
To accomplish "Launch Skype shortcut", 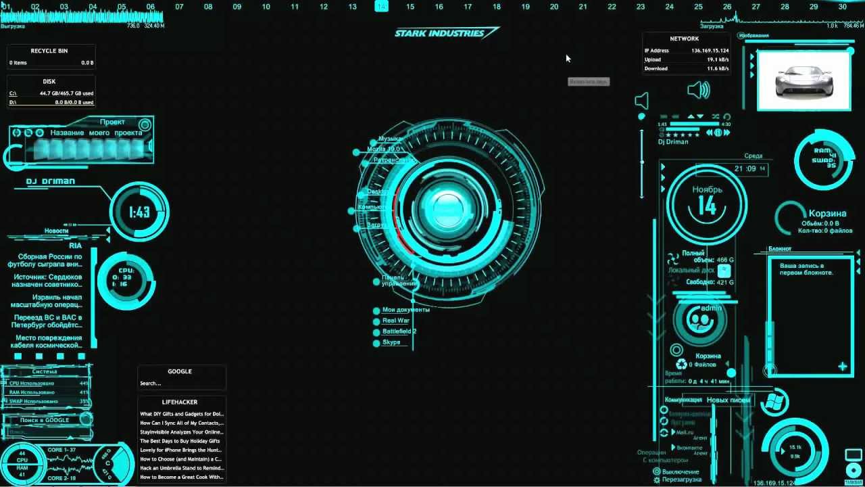I will point(391,342).
